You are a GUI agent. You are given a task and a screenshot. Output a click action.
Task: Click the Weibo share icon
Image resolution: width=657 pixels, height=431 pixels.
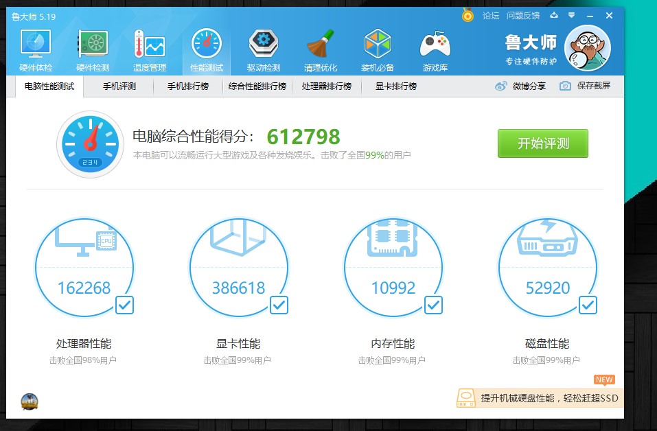point(500,86)
